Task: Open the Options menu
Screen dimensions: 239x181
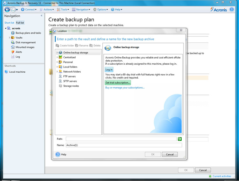Action: 101,10
